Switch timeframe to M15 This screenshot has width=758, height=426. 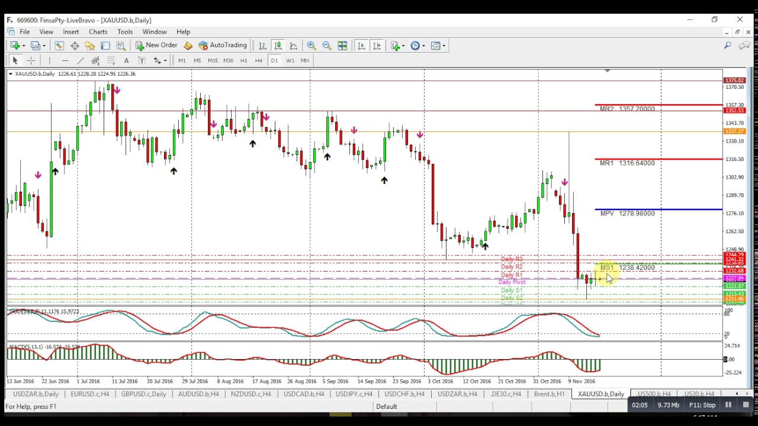213,60
